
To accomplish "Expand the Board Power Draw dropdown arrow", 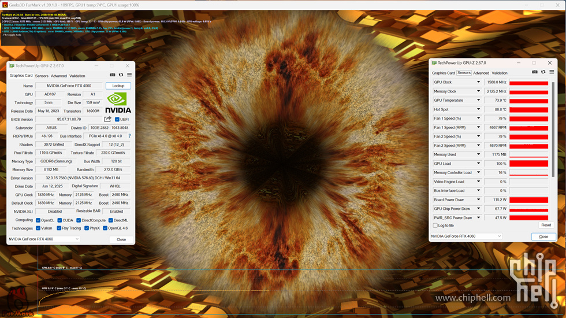I will pyautogui.click(x=478, y=199).
